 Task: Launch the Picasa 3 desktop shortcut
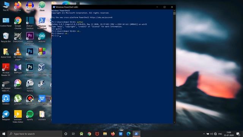pos(18,84)
